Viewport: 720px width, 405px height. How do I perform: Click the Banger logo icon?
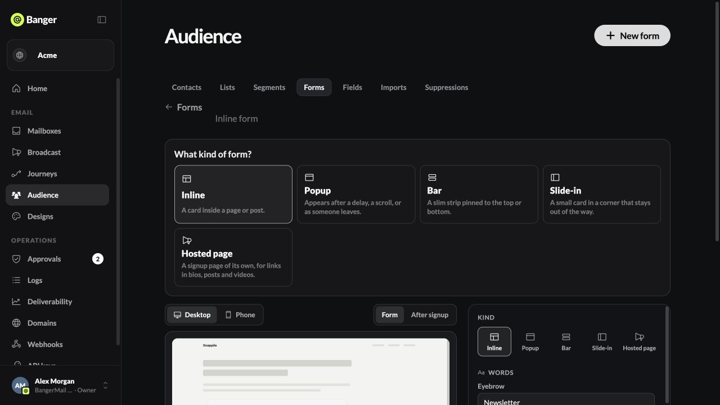click(17, 20)
